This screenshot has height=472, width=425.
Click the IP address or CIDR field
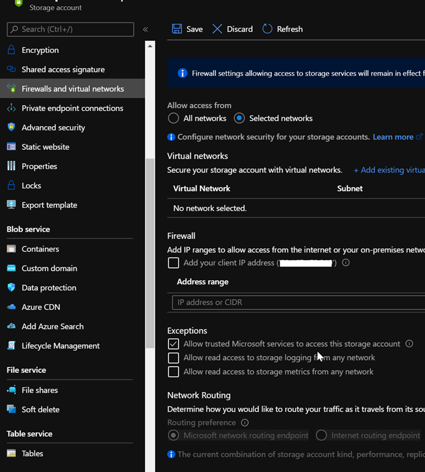[x=298, y=302]
